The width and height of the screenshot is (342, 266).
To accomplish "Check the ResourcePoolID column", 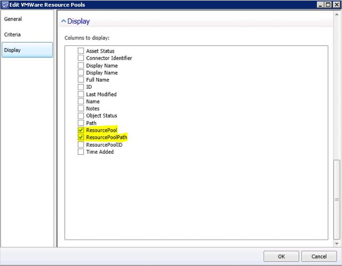I will (x=81, y=144).
